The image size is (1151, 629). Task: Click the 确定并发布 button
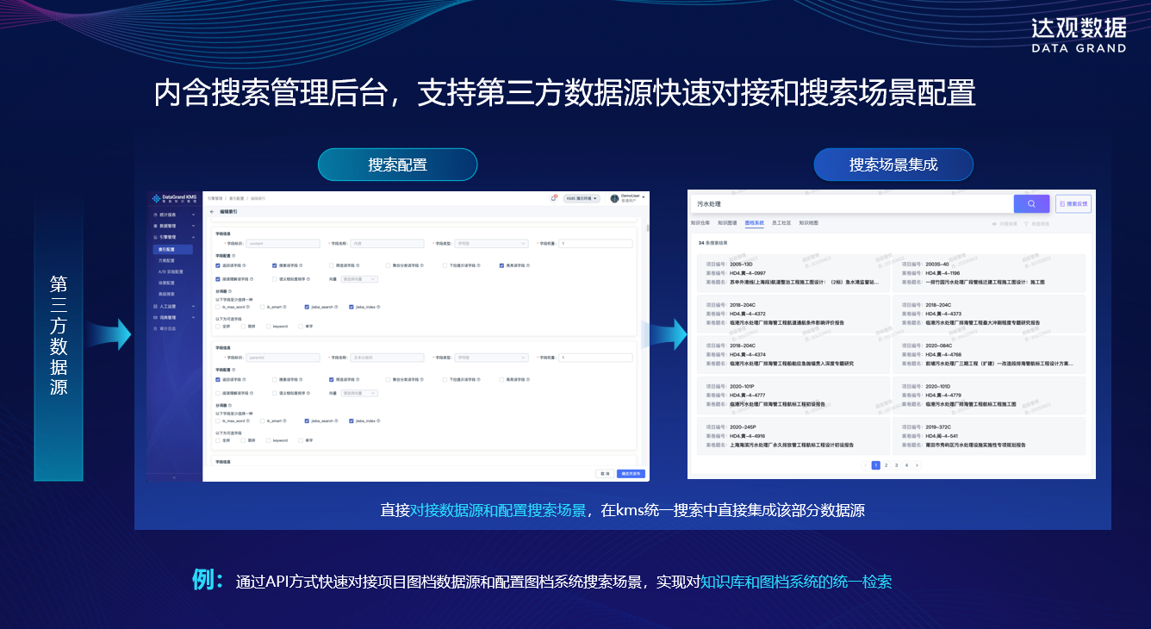[x=631, y=474]
